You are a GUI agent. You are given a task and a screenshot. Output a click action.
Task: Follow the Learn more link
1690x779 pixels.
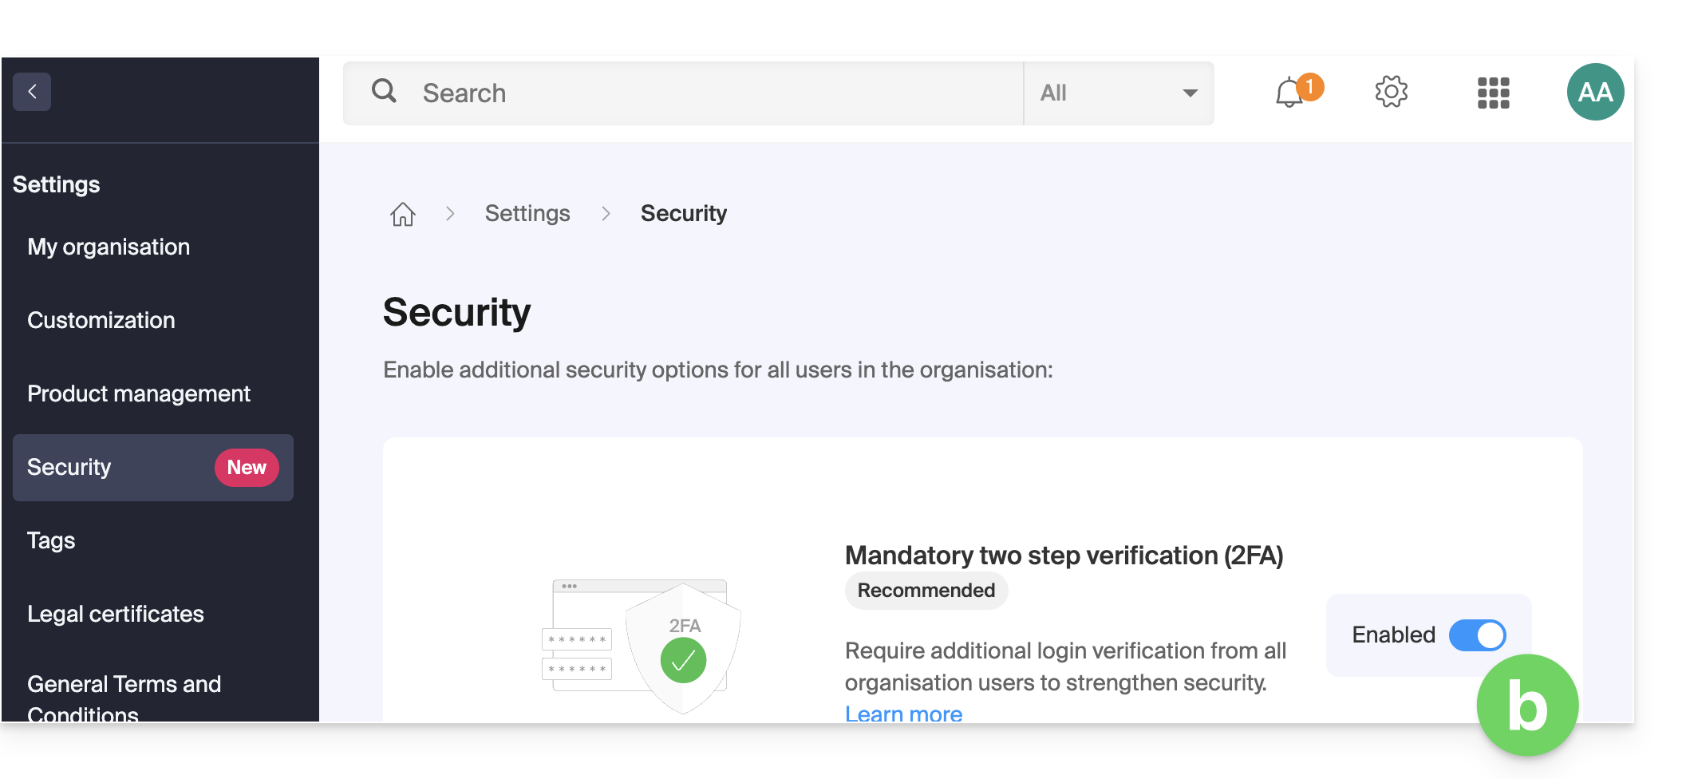tap(903, 713)
